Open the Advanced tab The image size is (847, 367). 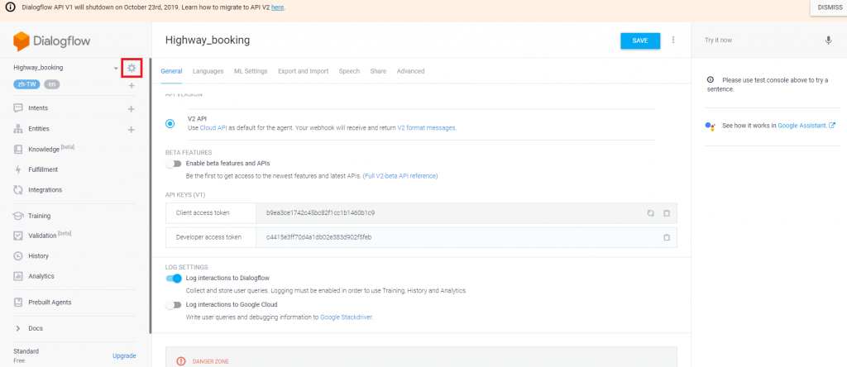click(x=410, y=71)
